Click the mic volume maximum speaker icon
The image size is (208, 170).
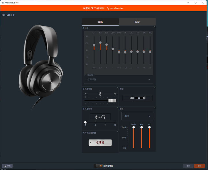(x=115, y=94)
